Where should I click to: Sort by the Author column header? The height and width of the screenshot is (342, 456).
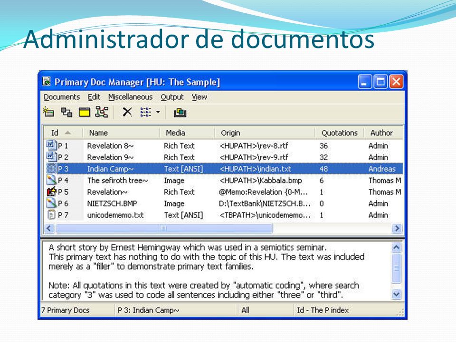383,133
